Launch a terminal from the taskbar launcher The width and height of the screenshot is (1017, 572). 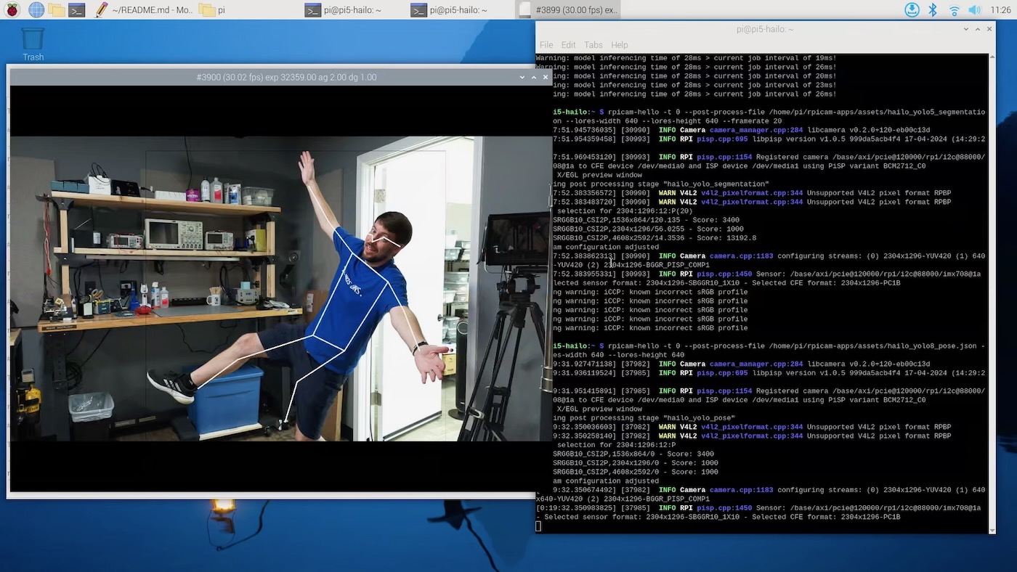click(x=77, y=9)
